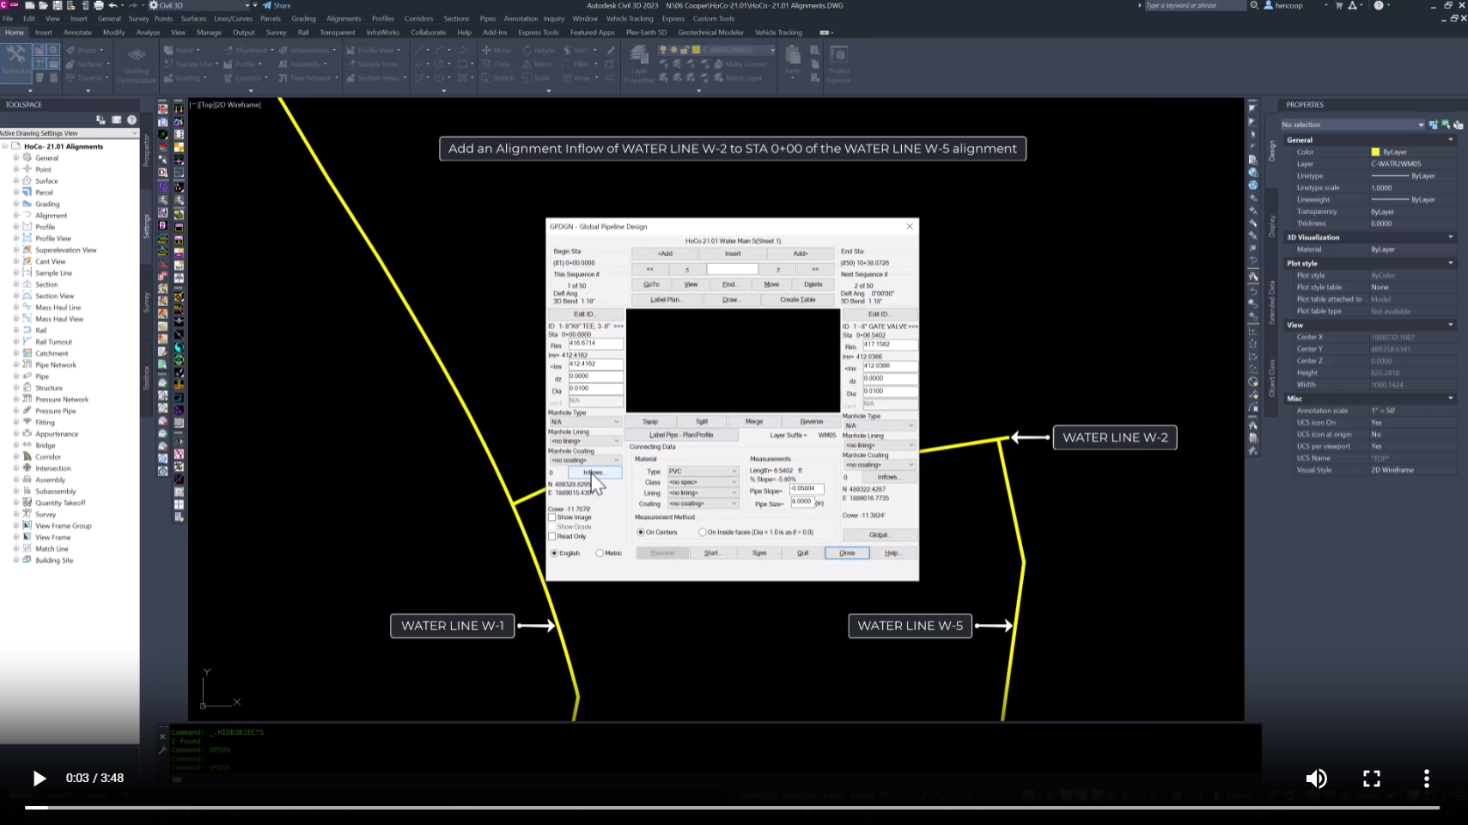The height and width of the screenshot is (825, 1468).
Task: Click the Profile View tool in ribbon
Action: 373,51
